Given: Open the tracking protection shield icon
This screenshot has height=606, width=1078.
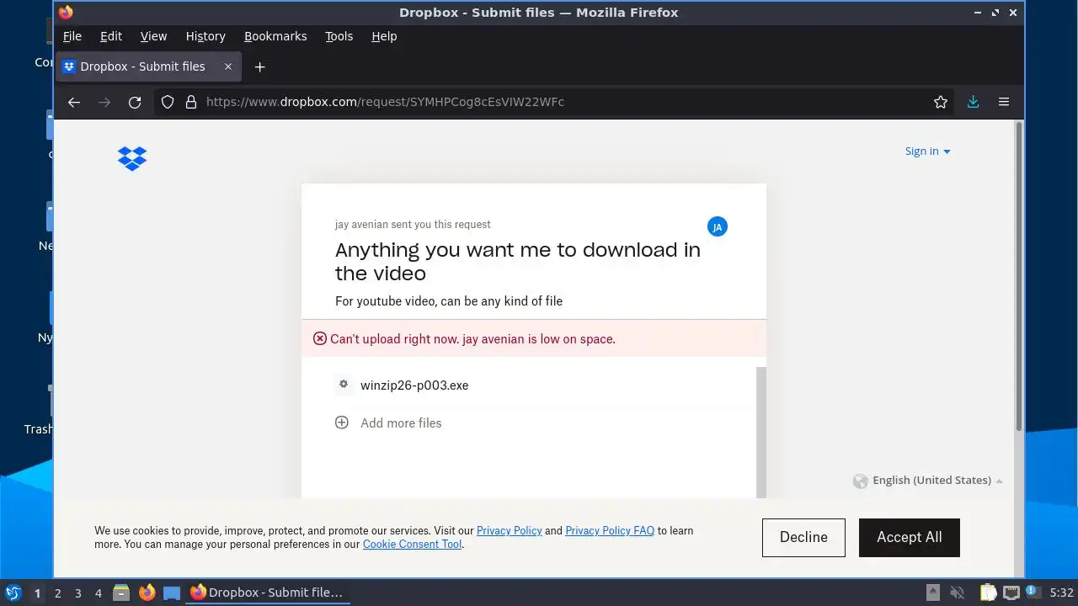Looking at the screenshot, I should (x=168, y=102).
